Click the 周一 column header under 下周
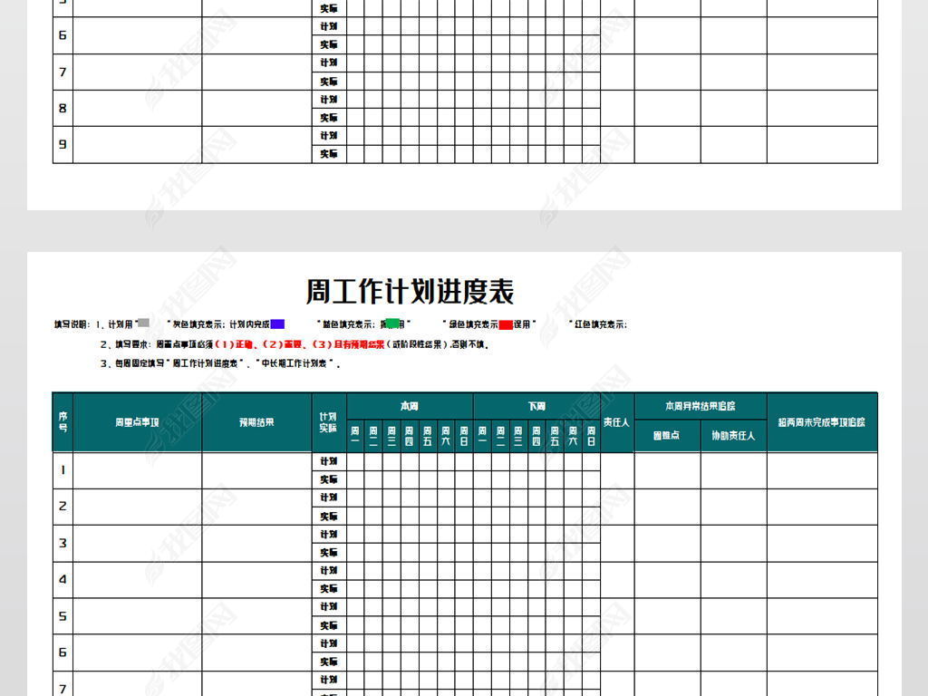928x696 pixels. 482,436
